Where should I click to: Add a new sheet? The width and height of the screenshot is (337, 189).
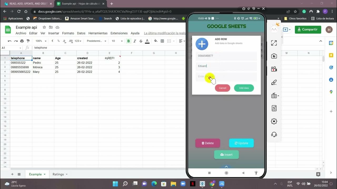point(12,174)
